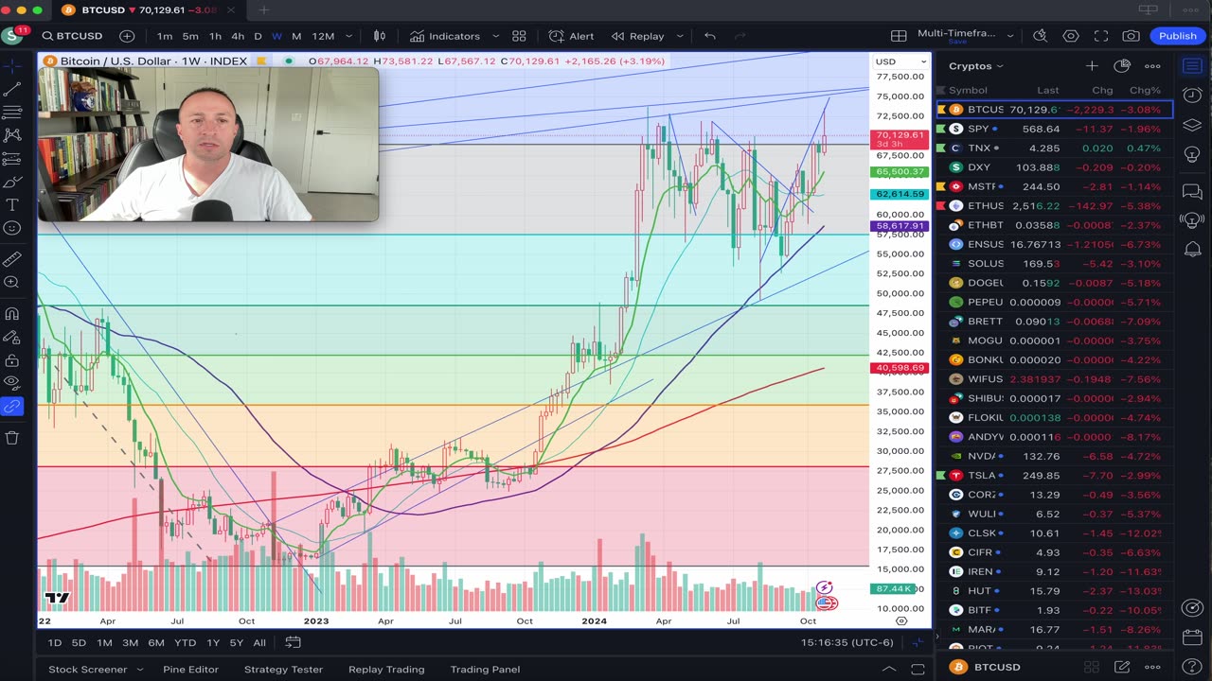Toggle magnet mode
The image size is (1212, 681).
point(12,314)
